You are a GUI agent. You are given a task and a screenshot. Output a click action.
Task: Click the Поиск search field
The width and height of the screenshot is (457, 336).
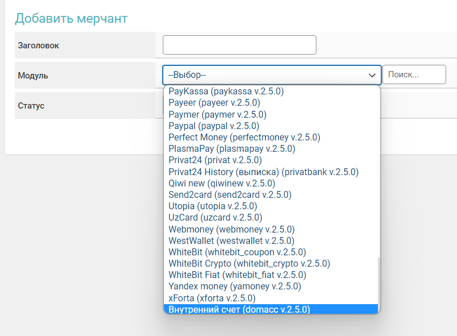coord(414,74)
